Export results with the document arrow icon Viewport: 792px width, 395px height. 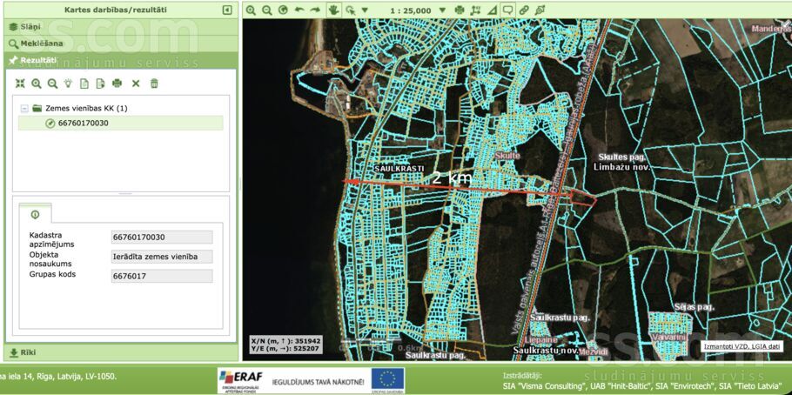(x=100, y=84)
